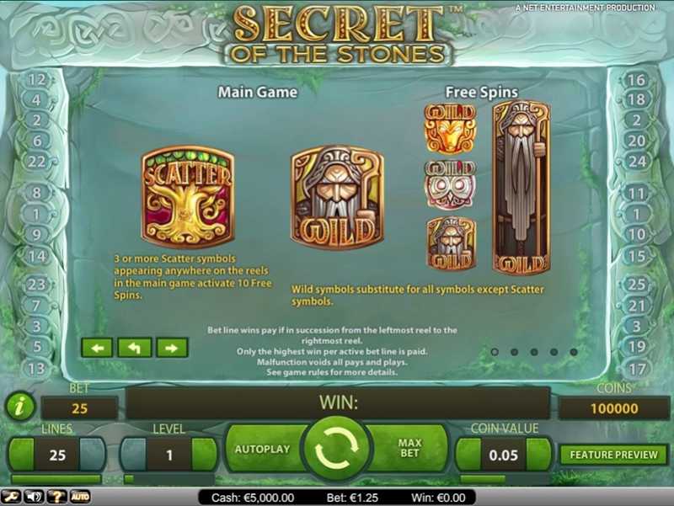This screenshot has height=506, width=674.
Task: Click the AUTOPLAY button
Action: point(263,450)
